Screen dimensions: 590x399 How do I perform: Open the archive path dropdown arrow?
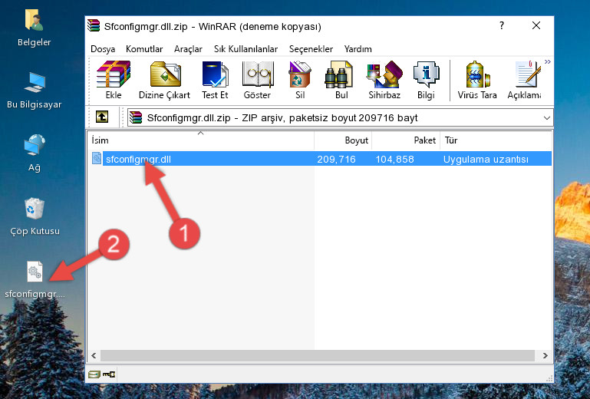click(547, 118)
